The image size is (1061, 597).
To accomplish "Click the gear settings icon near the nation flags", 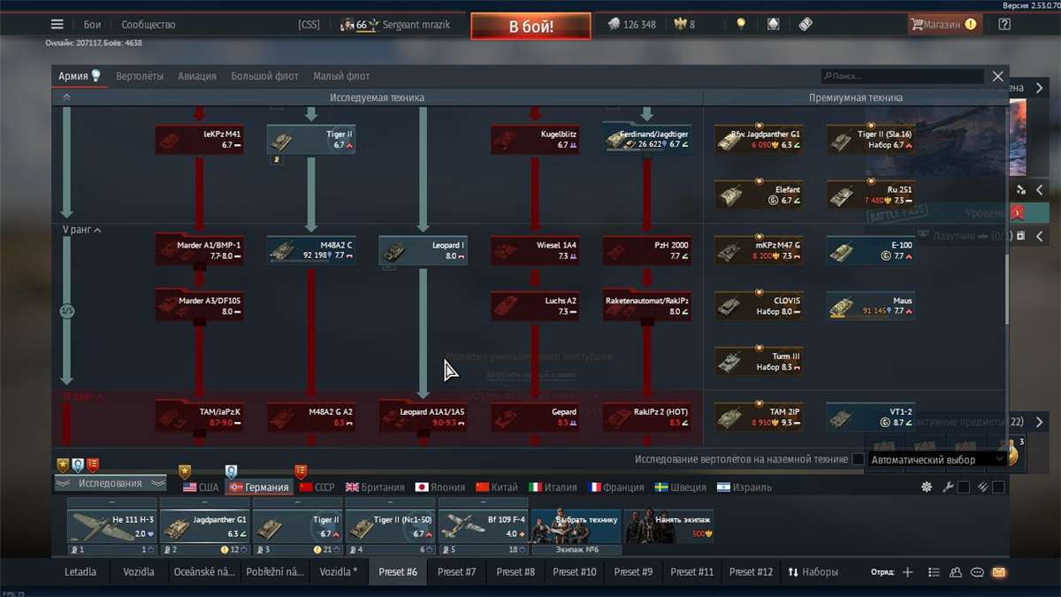I will point(926,486).
